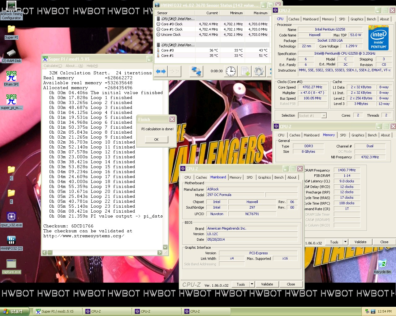
Task: Click Close in Mainboard CPU-Z window
Action: click(291, 284)
